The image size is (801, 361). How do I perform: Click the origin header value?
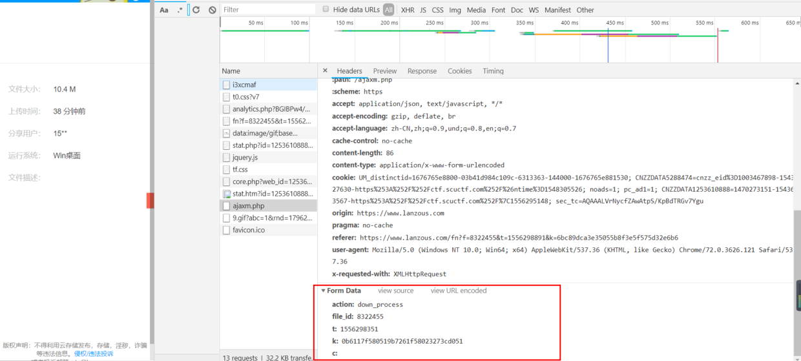click(x=400, y=213)
